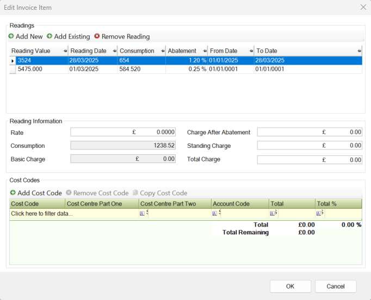Click the OK button
Image resolution: width=371 pixels, height=300 pixels.
pyautogui.click(x=290, y=286)
